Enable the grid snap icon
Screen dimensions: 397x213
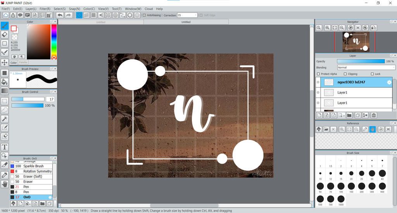(x=94, y=15)
